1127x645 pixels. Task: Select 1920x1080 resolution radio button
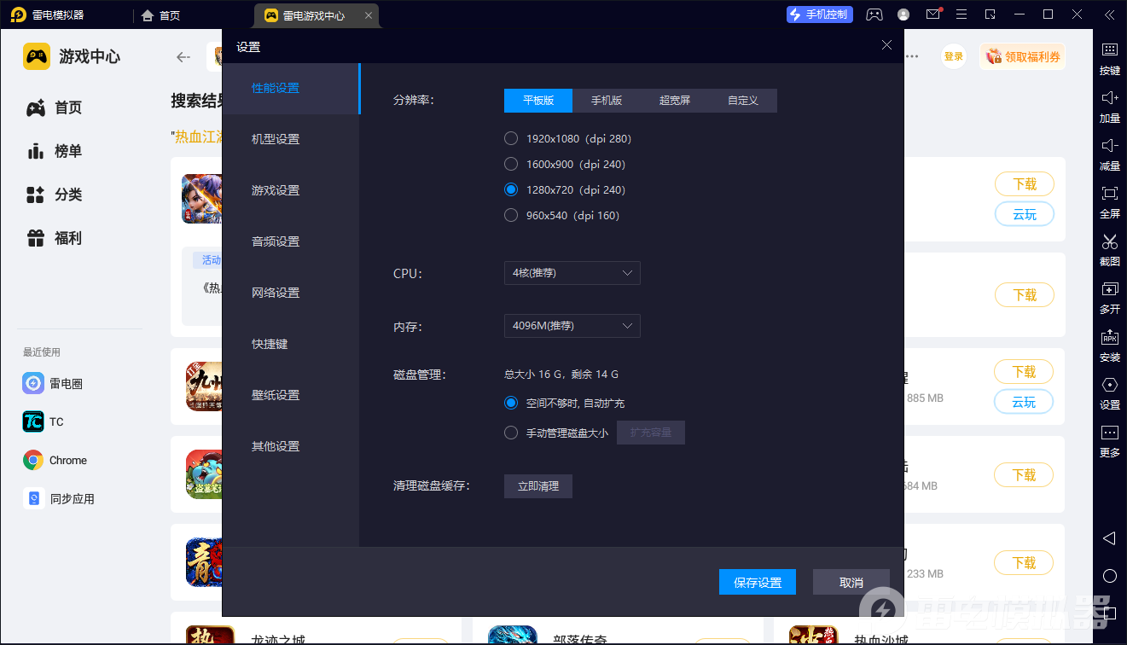pos(511,138)
